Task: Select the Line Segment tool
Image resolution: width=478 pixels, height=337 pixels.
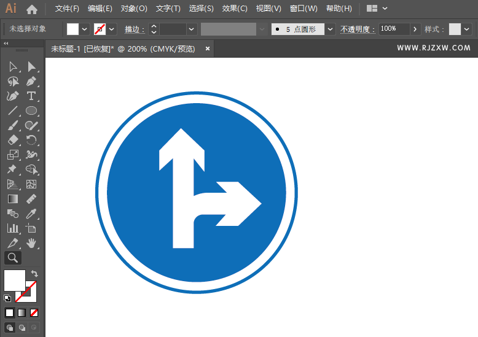Action: [x=13, y=110]
